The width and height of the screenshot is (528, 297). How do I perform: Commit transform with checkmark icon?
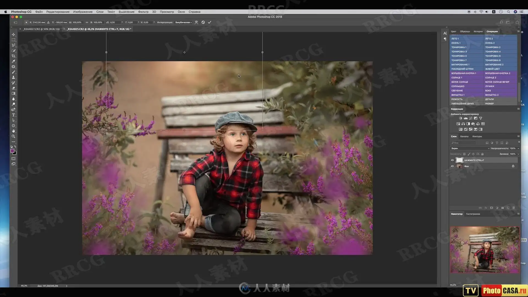click(x=210, y=22)
